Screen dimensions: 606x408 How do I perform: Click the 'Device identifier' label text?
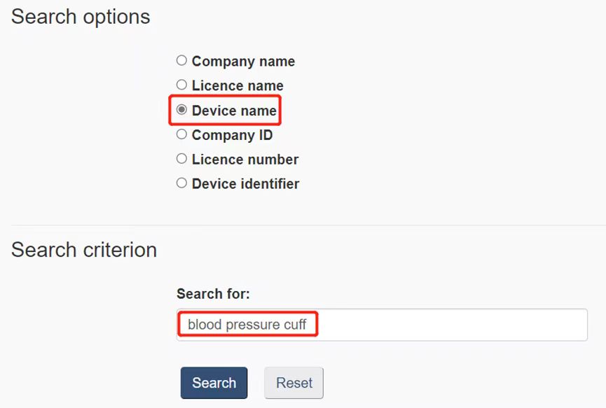245,184
